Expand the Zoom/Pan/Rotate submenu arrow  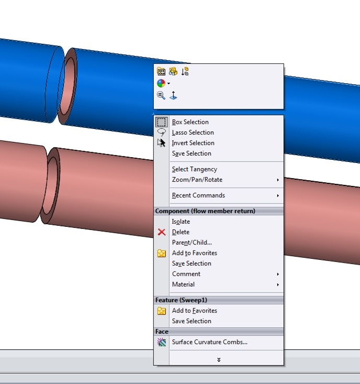pos(278,180)
